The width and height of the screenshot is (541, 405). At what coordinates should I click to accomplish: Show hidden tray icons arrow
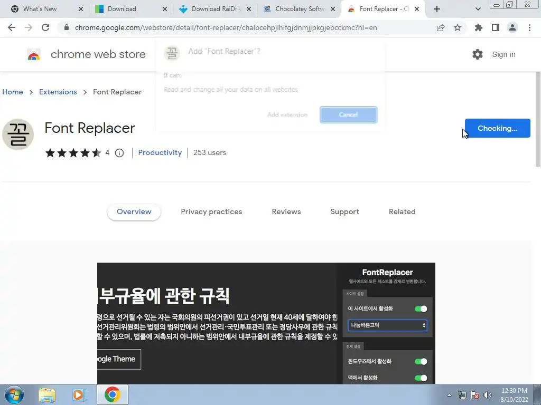tap(449, 395)
